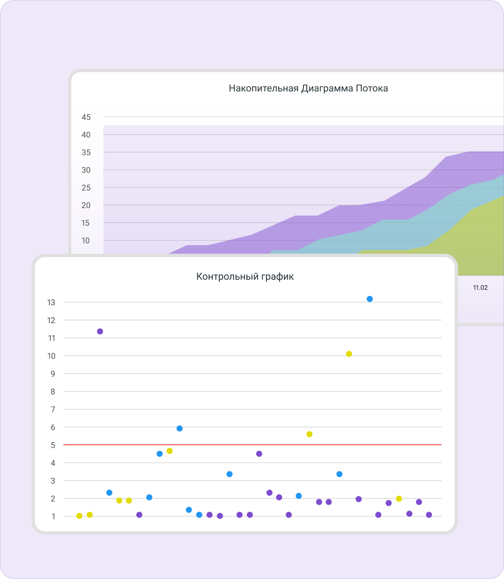Click the yellow dot at value 10

349,354
